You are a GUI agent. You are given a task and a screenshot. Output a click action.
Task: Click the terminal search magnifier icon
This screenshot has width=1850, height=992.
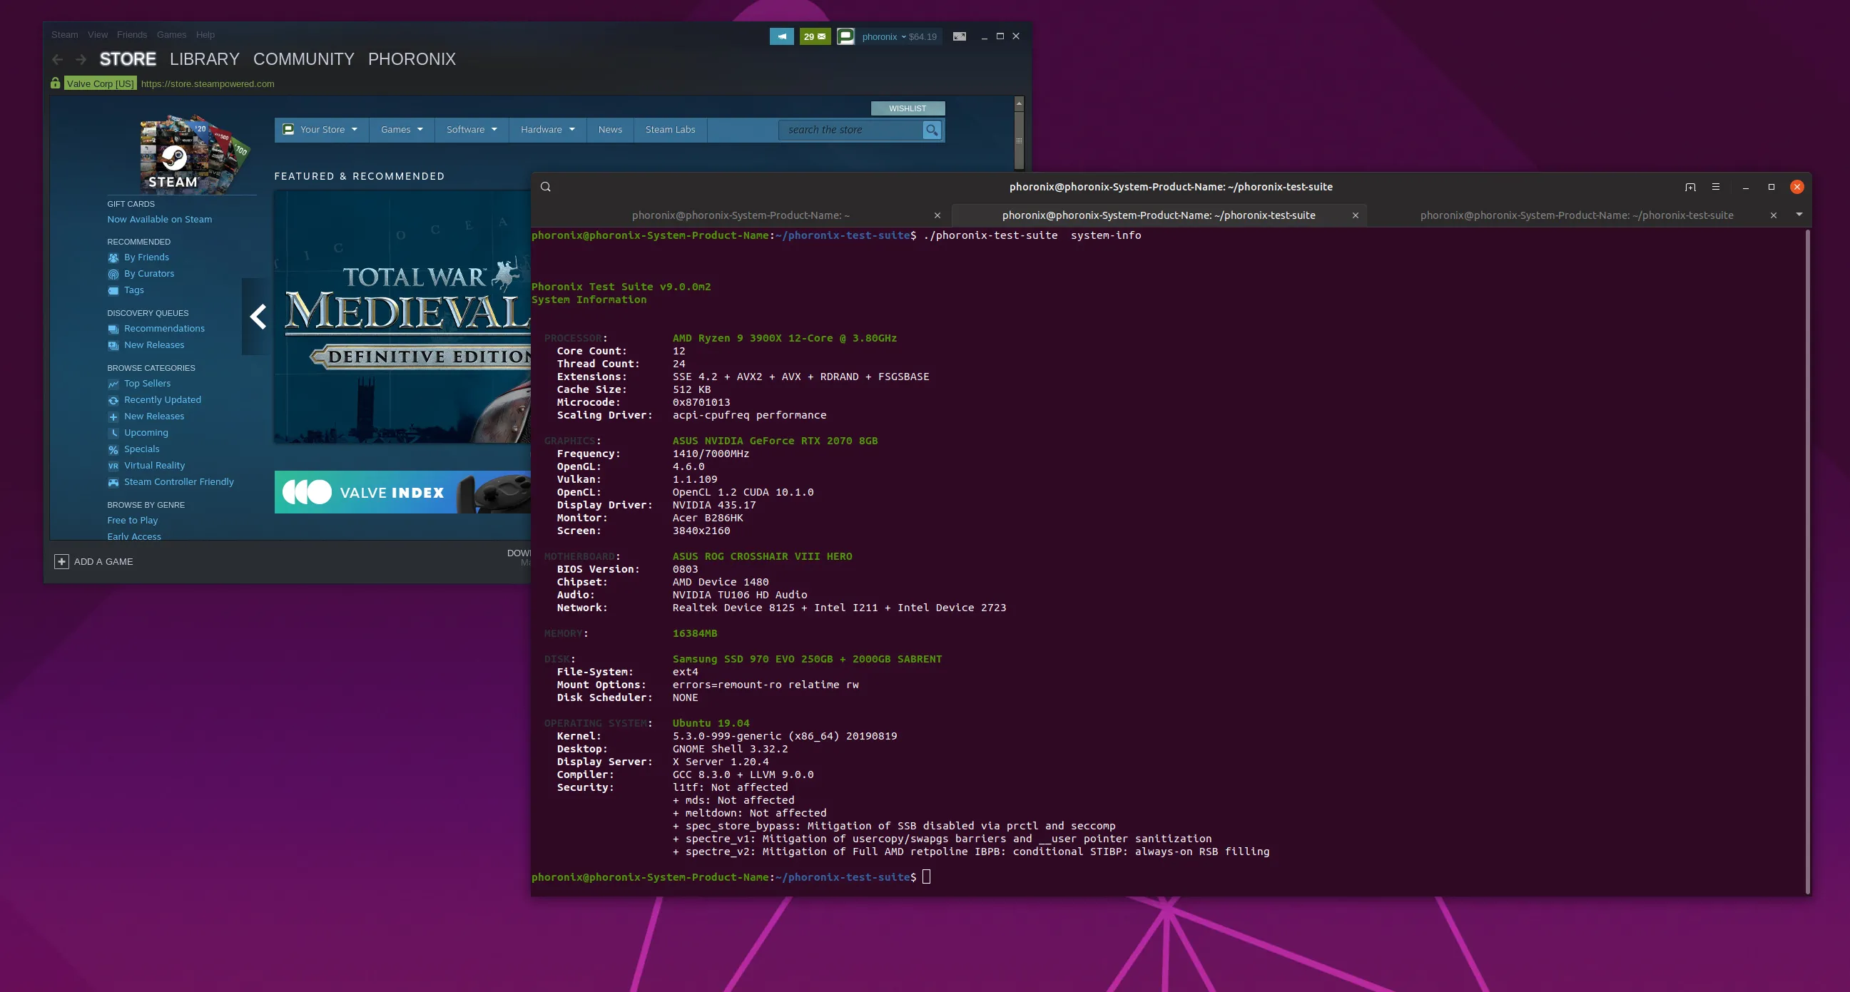click(546, 187)
